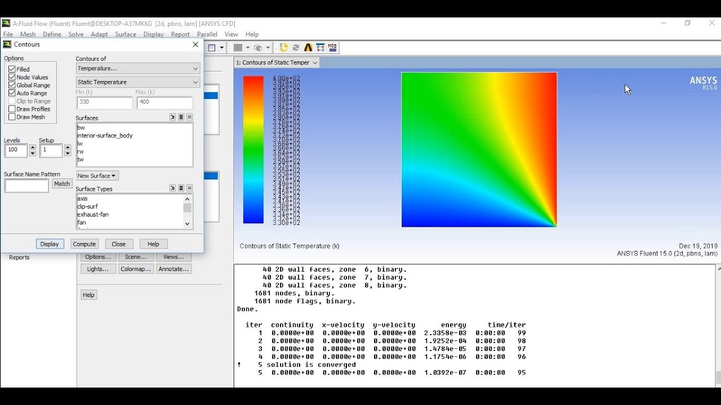Click the middle list icon above Surfaces
721x405 pixels.
(181, 118)
